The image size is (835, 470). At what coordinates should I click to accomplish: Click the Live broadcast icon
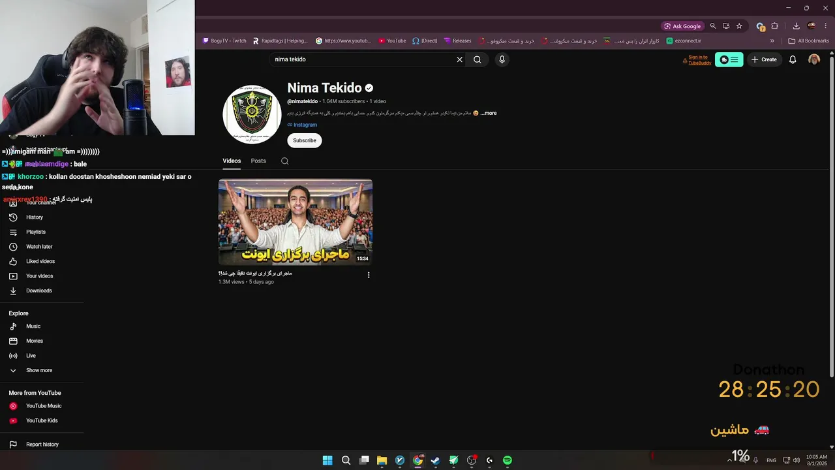pyautogui.click(x=13, y=356)
